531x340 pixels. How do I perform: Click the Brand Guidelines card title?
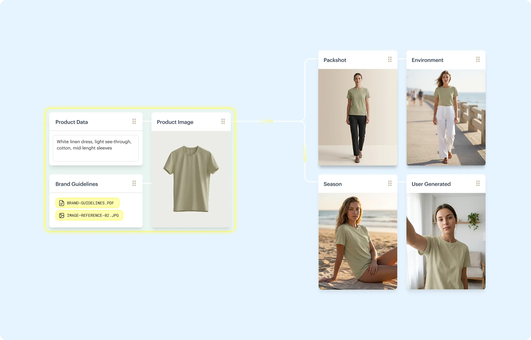(77, 184)
